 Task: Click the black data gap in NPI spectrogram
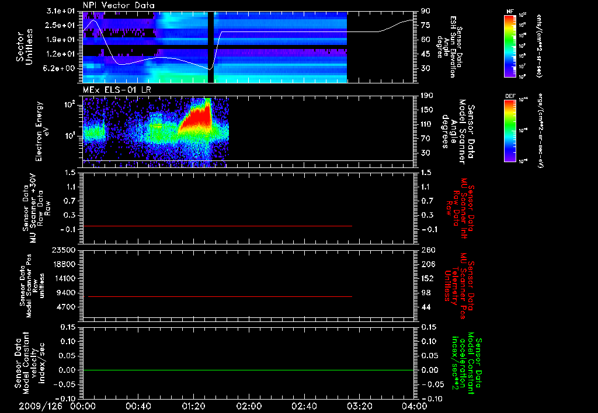click(210, 47)
